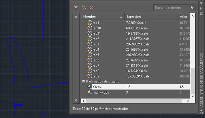Click the horizontal scrollbar right arrow
Screen dimensions: 205x118
coord(188,101)
